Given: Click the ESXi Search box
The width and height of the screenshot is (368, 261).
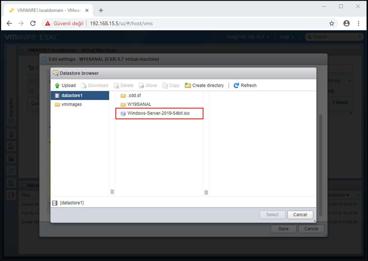Looking at the screenshot, I should [334, 37].
